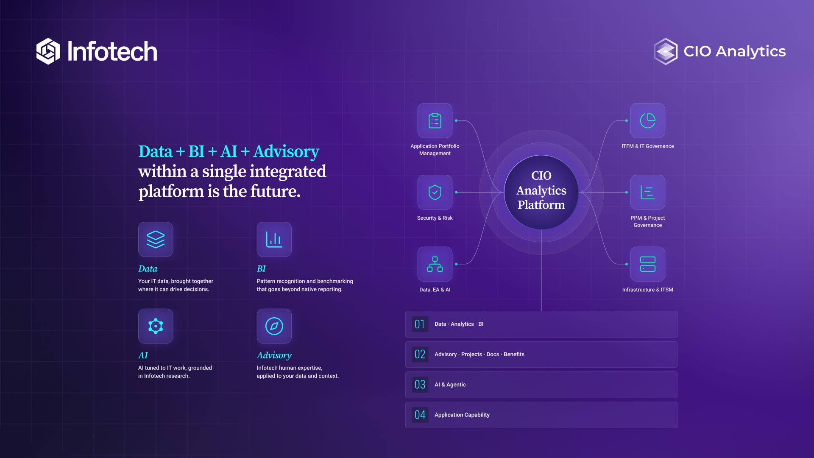Viewport: 814px width, 458px height.
Task: Click 'Infotech human expertise' description
Action: [298, 372]
